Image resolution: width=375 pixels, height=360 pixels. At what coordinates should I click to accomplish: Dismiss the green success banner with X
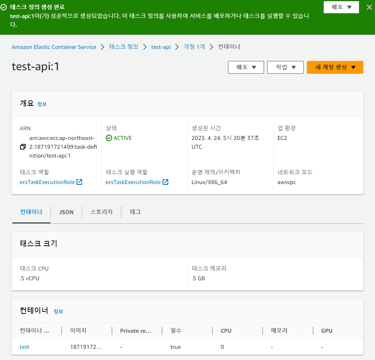369,8
